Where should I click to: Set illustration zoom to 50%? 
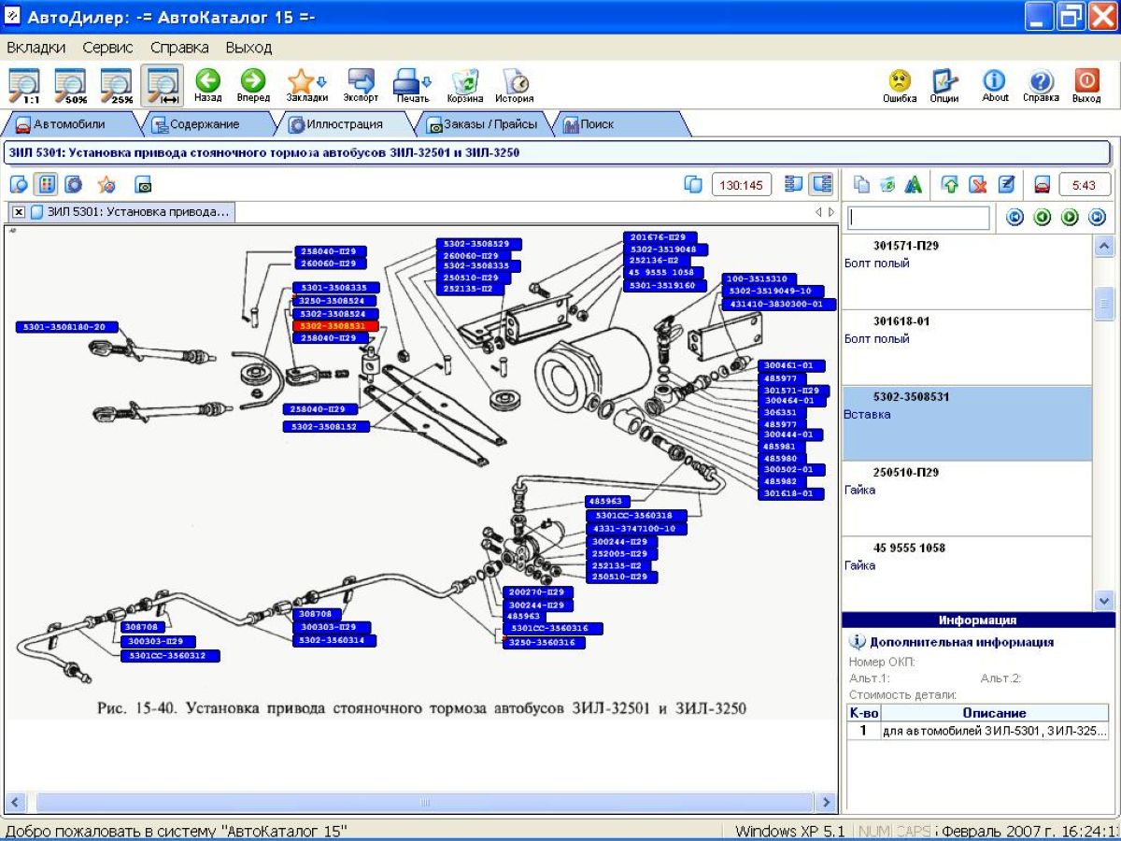click(x=70, y=85)
